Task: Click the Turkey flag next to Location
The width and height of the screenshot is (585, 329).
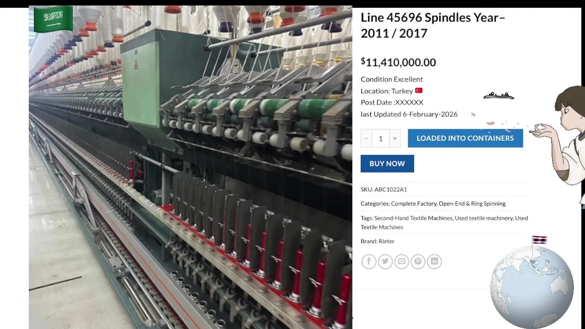Action: click(x=419, y=90)
